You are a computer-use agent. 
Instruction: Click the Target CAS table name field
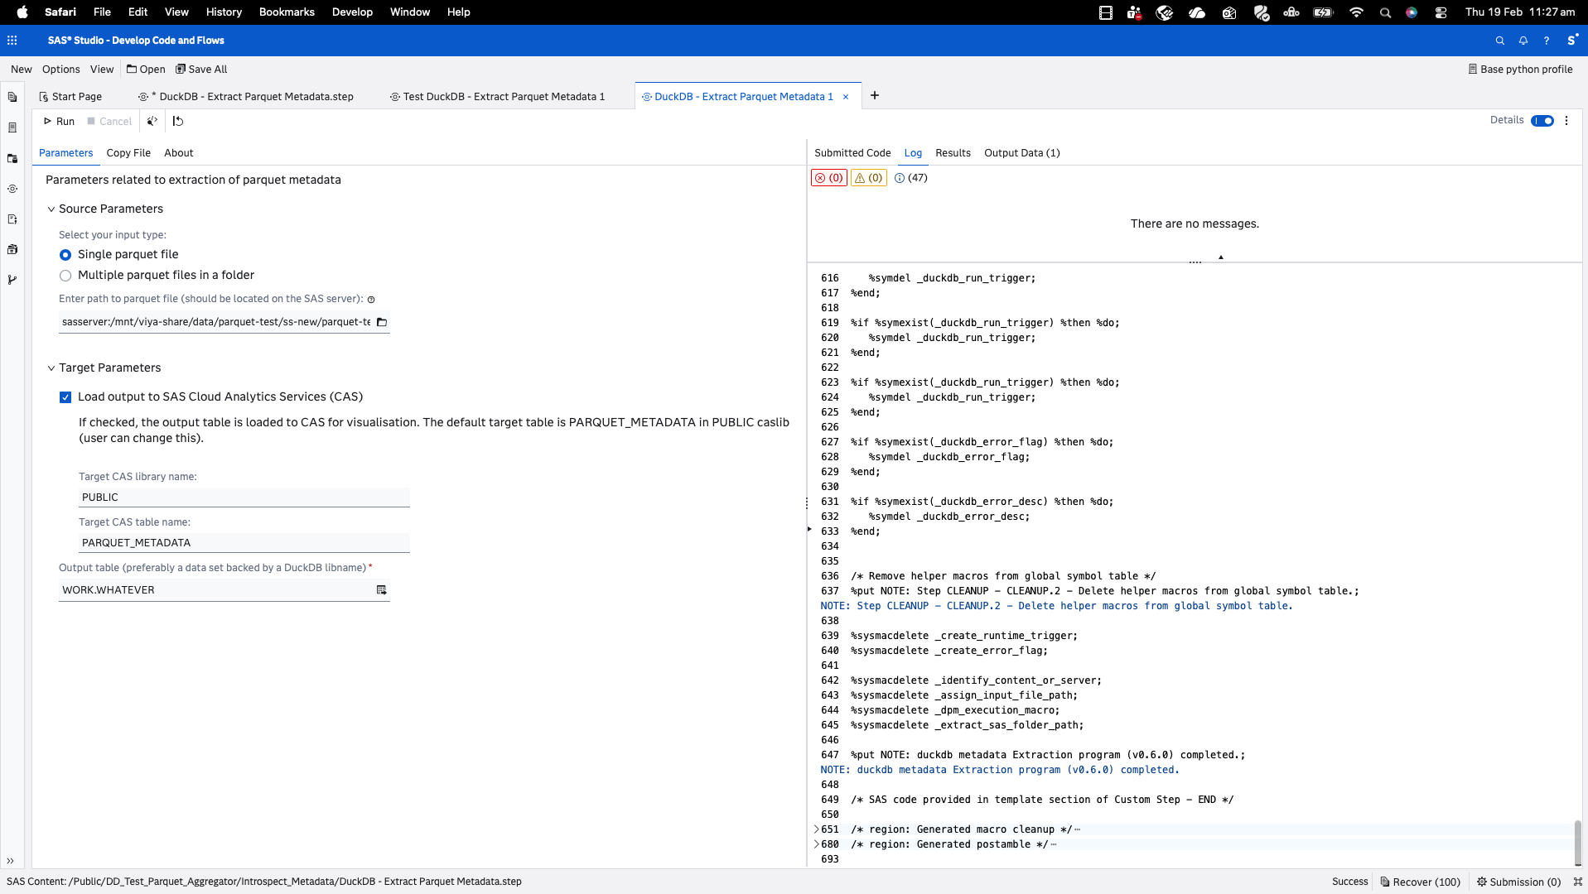[x=244, y=543]
